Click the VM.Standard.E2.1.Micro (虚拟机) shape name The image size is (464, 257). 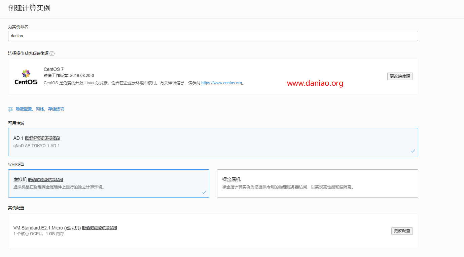click(47, 228)
